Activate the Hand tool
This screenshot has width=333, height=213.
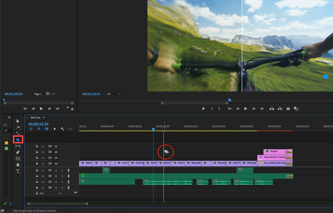[18, 164]
